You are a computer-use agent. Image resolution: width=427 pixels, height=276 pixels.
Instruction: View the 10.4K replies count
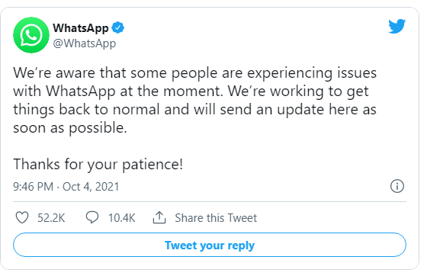(122, 218)
